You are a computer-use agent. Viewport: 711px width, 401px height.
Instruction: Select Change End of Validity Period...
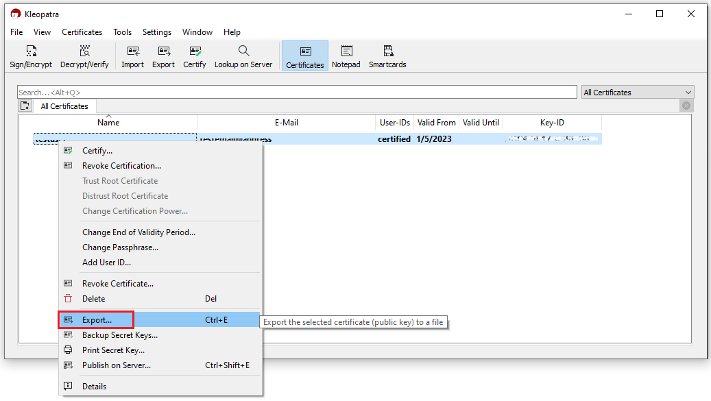(x=160, y=232)
